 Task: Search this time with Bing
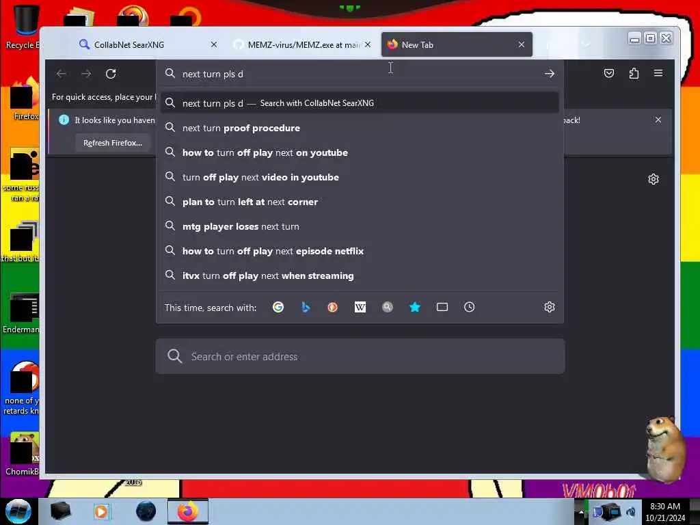pos(306,307)
